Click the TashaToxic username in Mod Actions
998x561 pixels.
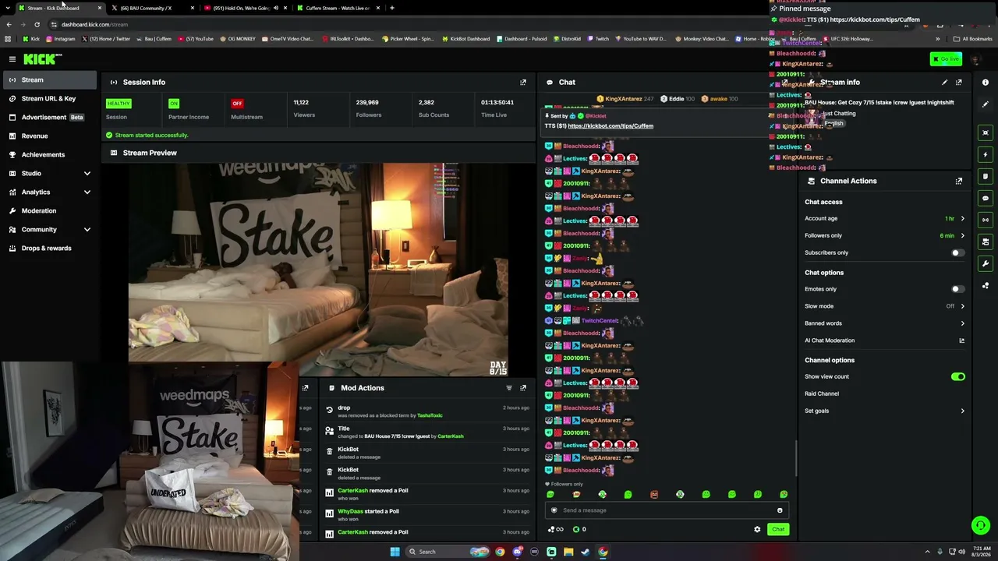(x=430, y=415)
